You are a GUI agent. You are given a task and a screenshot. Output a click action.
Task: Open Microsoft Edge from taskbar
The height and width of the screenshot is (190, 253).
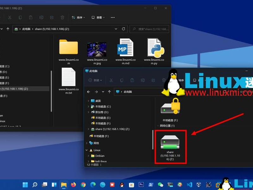point(93,185)
